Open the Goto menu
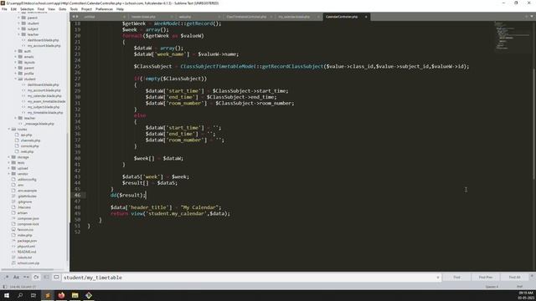This screenshot has height=301, width=536. click(x=62, y=9)
